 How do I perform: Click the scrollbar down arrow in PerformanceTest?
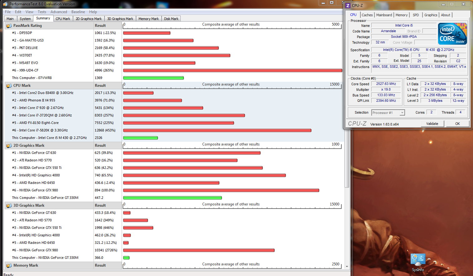point(347,267)
